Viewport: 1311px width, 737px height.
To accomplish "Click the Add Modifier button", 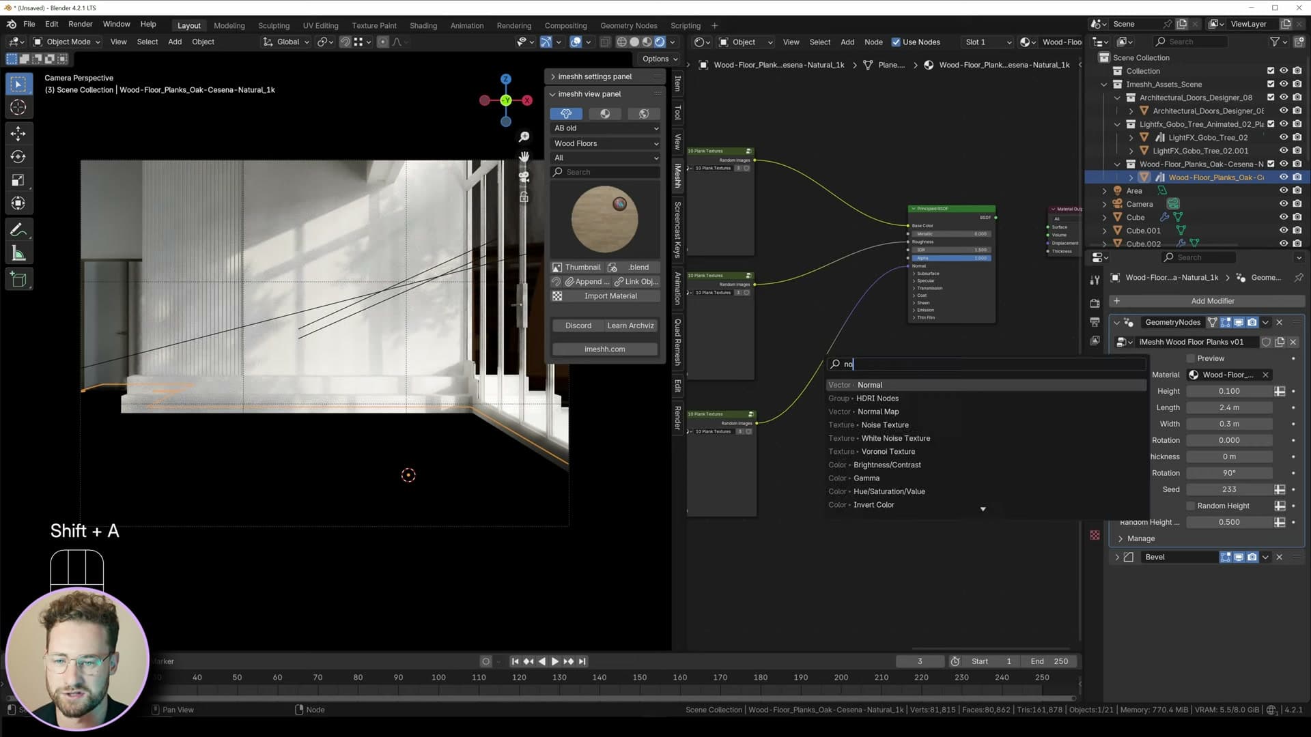I will (x=1206, y=301).
